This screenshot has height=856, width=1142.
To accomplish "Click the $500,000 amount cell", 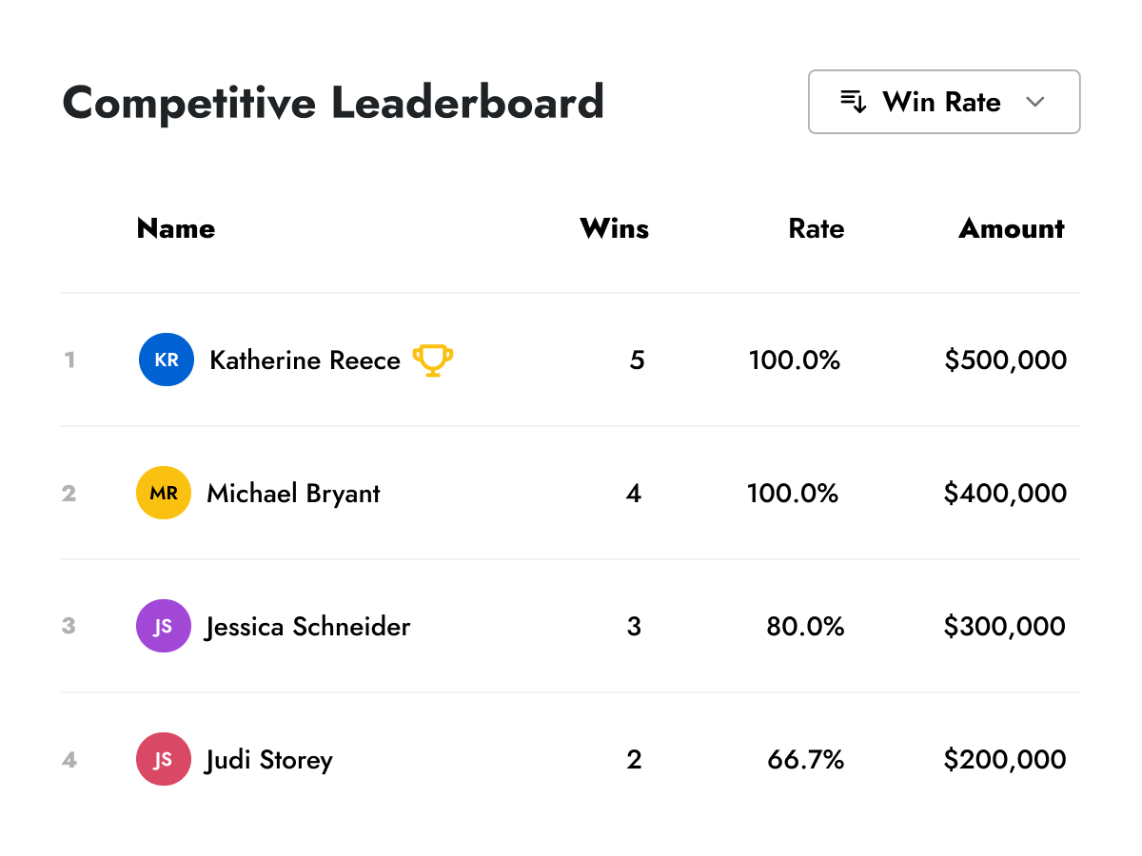I will [1005, 360].
